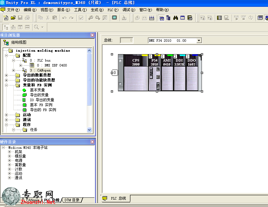Expand the 离散量 hardware category
Image resolution: width=268 pixels, height=207 pixels.
tap(9, 165)
